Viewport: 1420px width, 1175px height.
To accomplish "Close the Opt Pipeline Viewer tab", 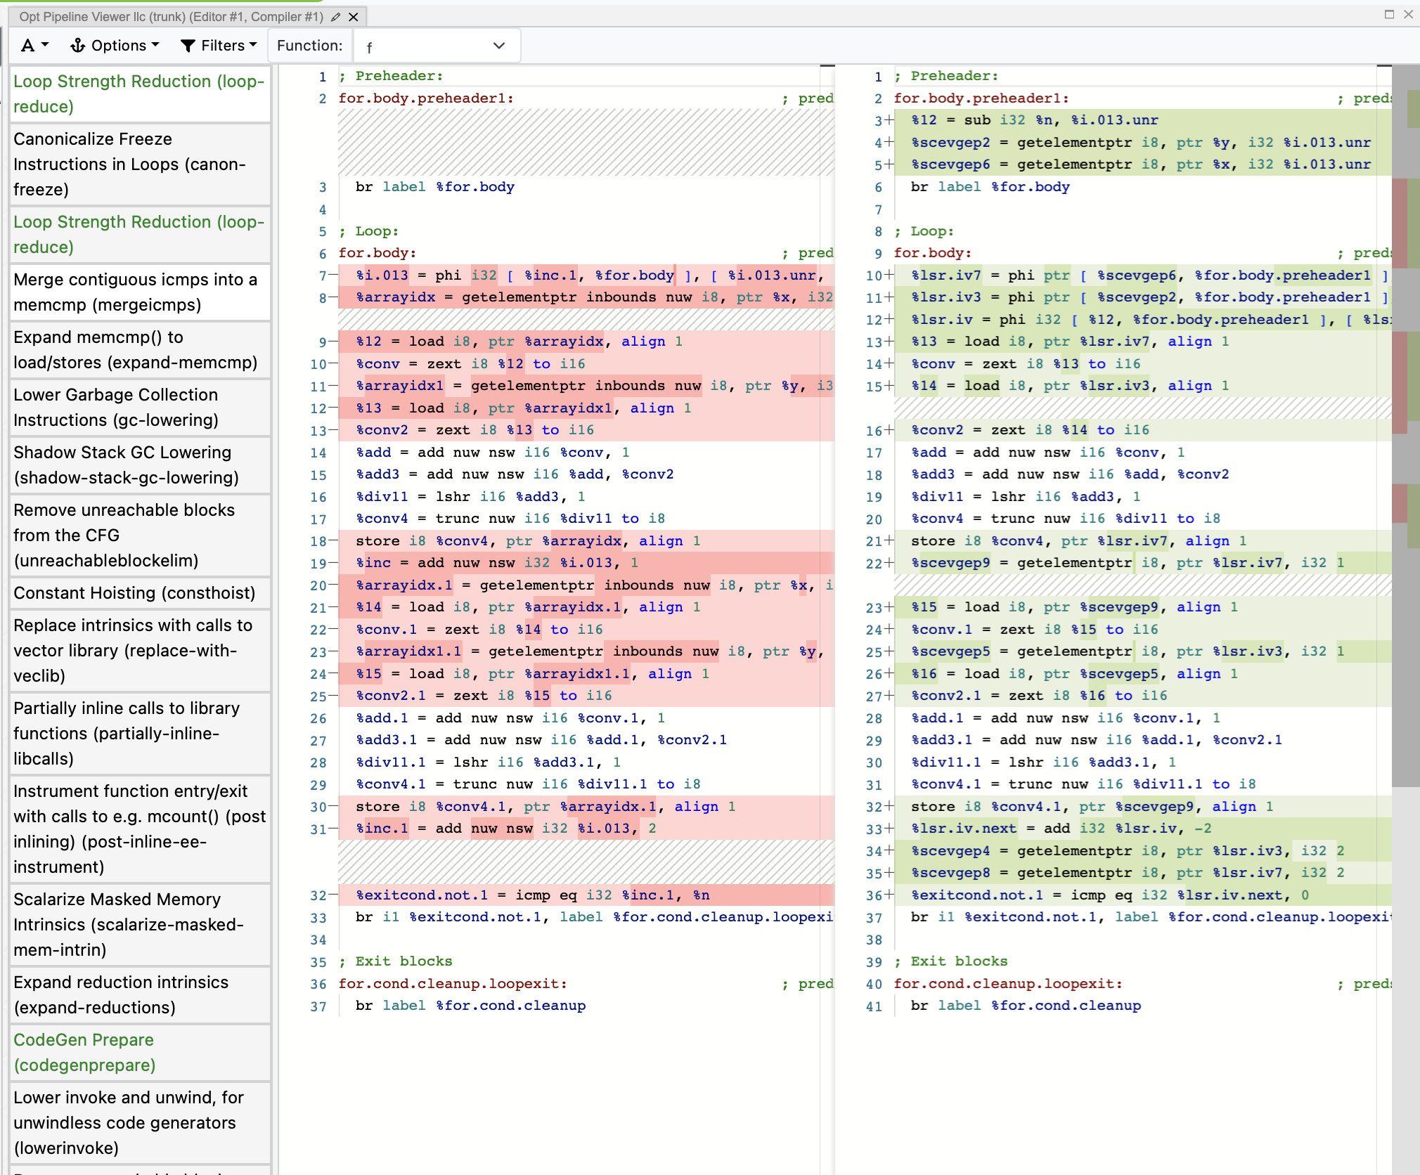I will (354, 17).
